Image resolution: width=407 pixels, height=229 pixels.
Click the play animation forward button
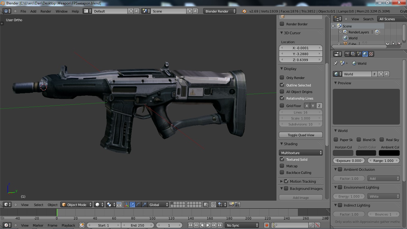[208, 225]
